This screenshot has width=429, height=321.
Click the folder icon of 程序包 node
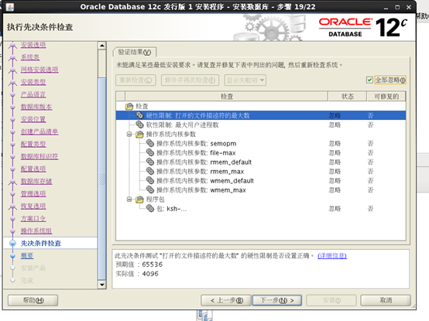(x=139, y=200)
